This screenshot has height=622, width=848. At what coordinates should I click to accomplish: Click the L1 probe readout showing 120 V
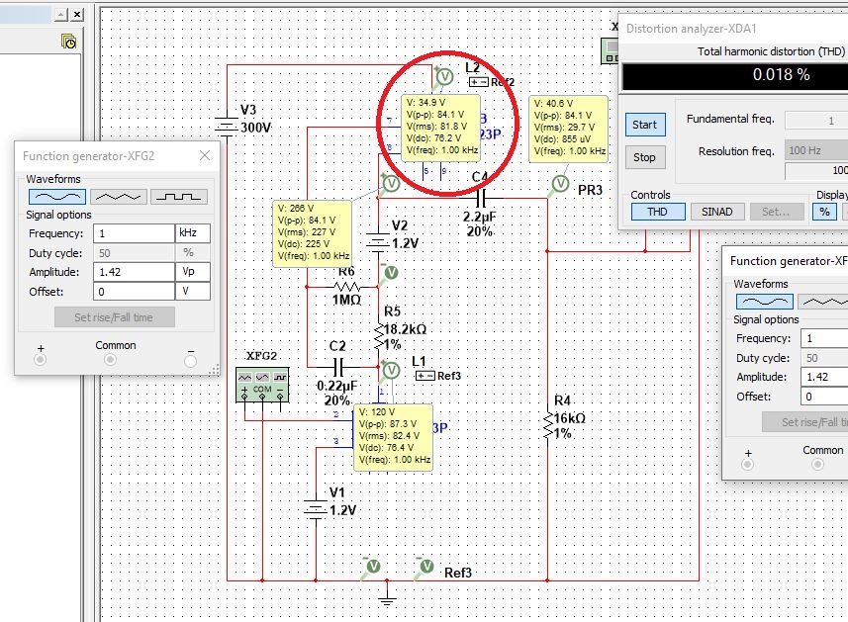393,438
